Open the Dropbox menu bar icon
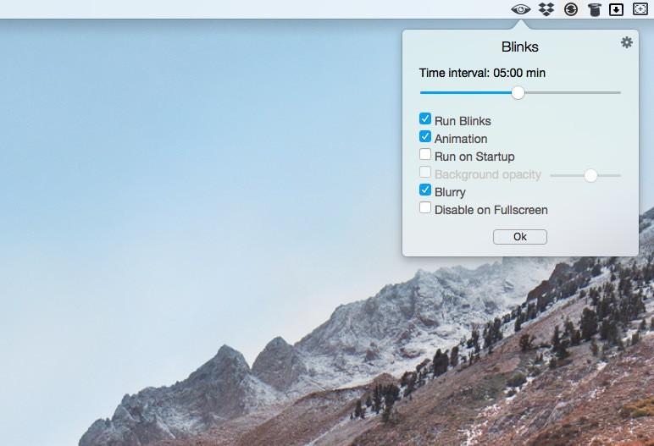This screenshot has width=654, height=446. click(x=546, y=8)
